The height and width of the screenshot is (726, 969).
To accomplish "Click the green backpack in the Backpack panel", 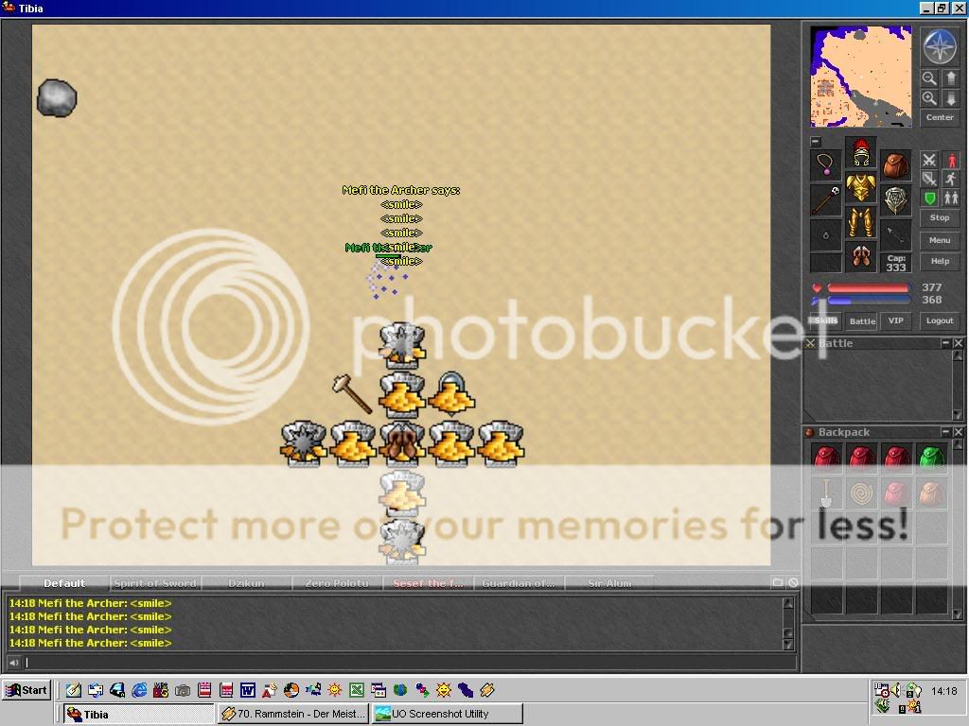I will pyautogui.click(x=932, y=458).
